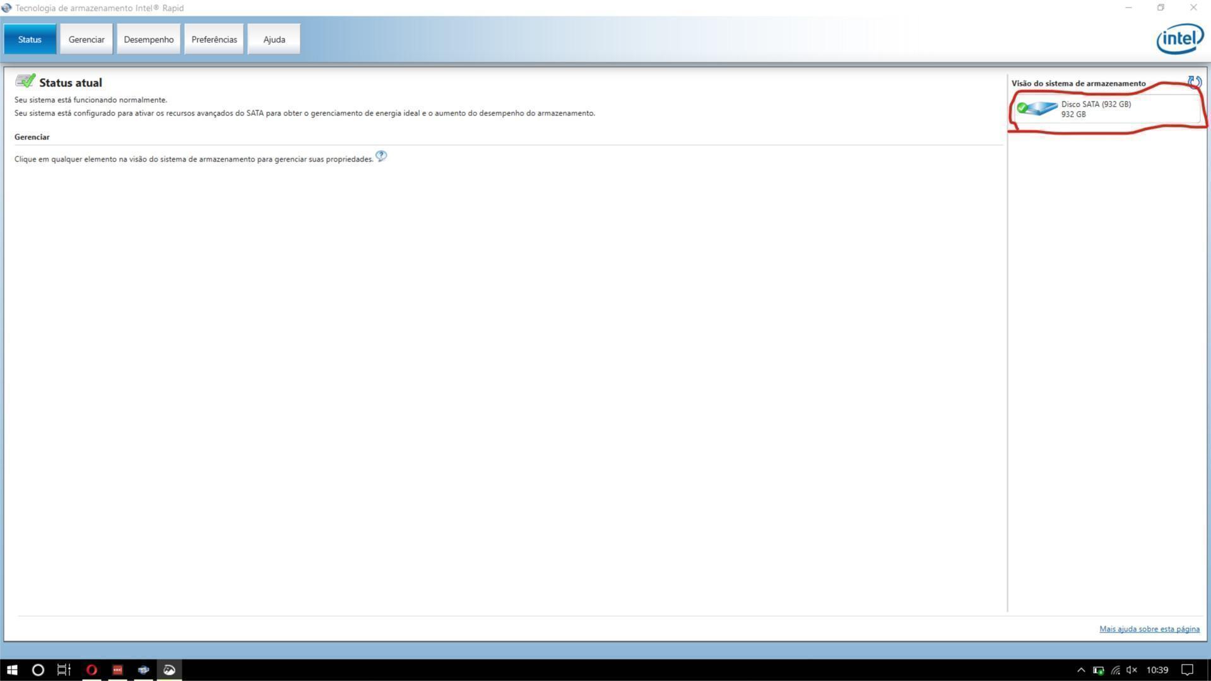Refresh the storage system view
This screenshot has height=681, width=1211.
1194,82
